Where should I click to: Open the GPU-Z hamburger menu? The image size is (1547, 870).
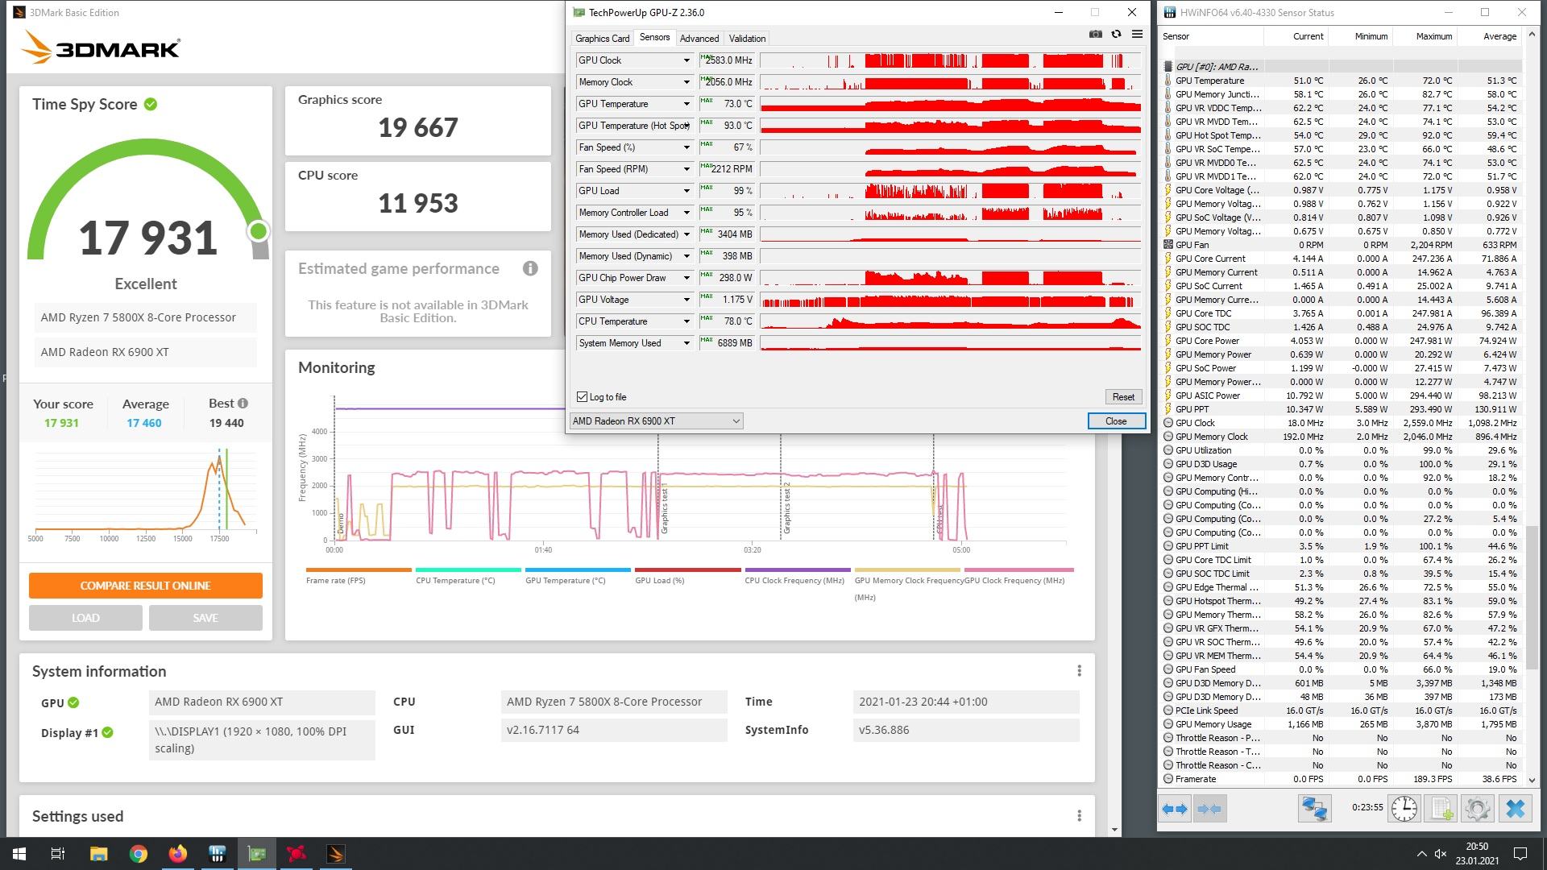tap(1137, 34)
